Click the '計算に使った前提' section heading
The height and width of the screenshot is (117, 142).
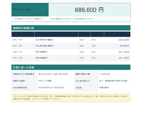[x=23, y=67]
